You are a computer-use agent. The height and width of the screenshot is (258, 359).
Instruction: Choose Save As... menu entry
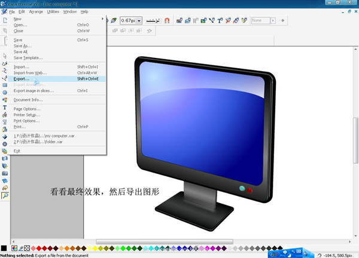57,46
